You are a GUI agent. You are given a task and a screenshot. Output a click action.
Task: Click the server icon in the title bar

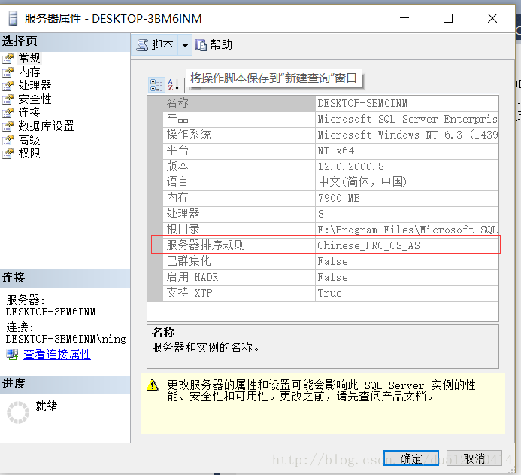point(13,18)
